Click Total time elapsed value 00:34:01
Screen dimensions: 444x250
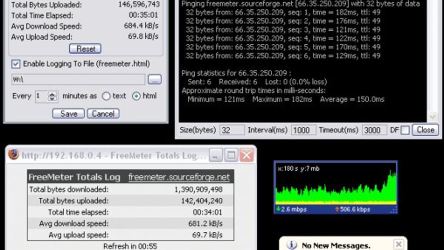[x=207, y=212]
